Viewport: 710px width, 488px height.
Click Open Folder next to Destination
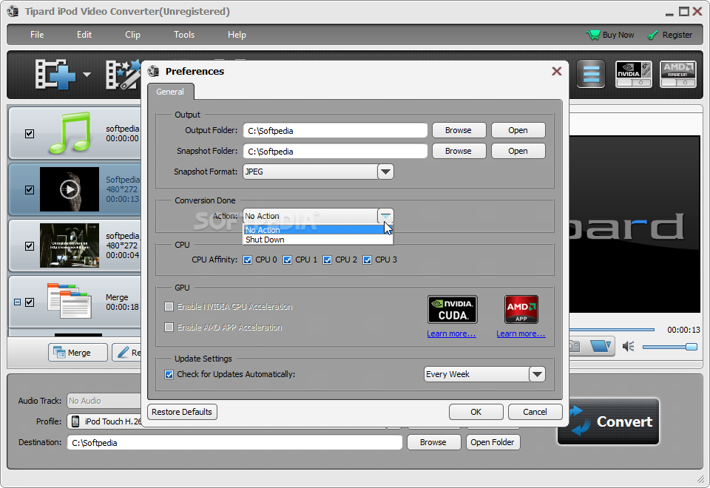tap(493, 442)
